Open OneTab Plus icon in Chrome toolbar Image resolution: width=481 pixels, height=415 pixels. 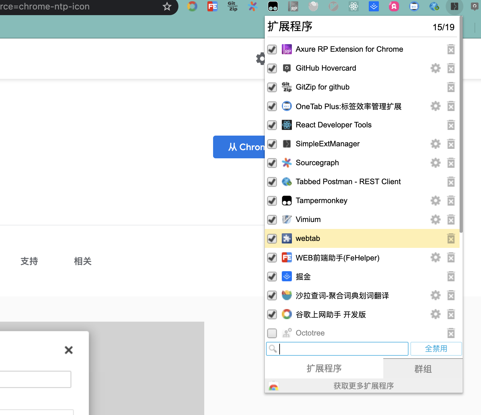point(414,6)
